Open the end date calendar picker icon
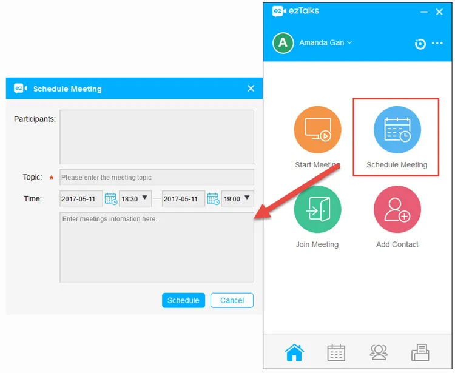 213,199
